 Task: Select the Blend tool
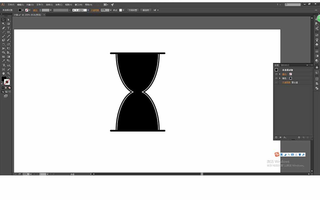9,61
